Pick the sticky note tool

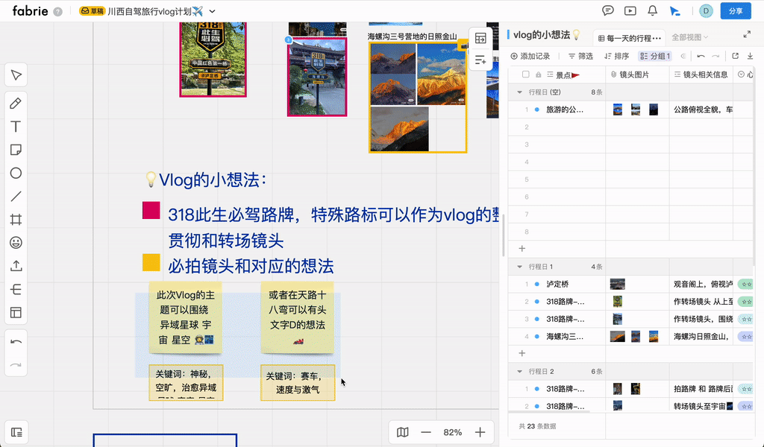(x=16, y=150)
